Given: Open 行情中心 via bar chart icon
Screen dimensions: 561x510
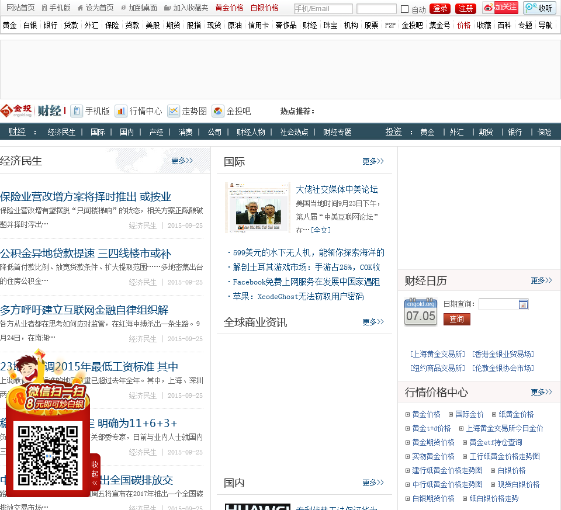Looking at the screenshot, I should [121, 111].
